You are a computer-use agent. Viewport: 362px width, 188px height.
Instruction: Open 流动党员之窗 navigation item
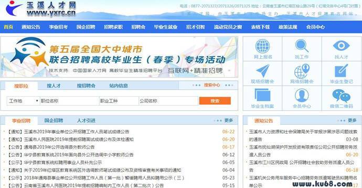[x=228, y=27]
